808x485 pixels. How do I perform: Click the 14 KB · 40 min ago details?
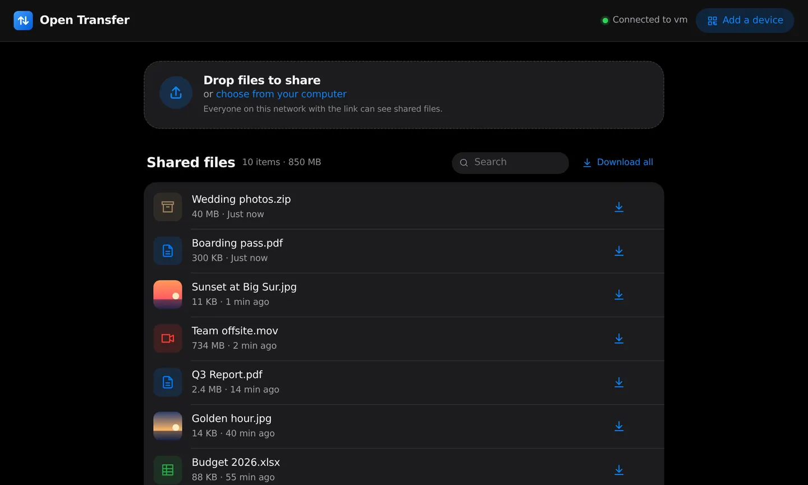click(233, 433)
